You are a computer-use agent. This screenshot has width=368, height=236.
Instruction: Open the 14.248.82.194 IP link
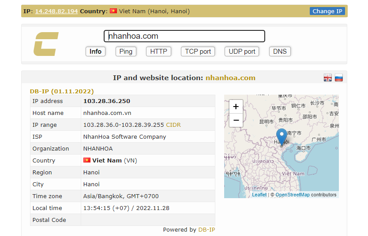click(56, 11)
